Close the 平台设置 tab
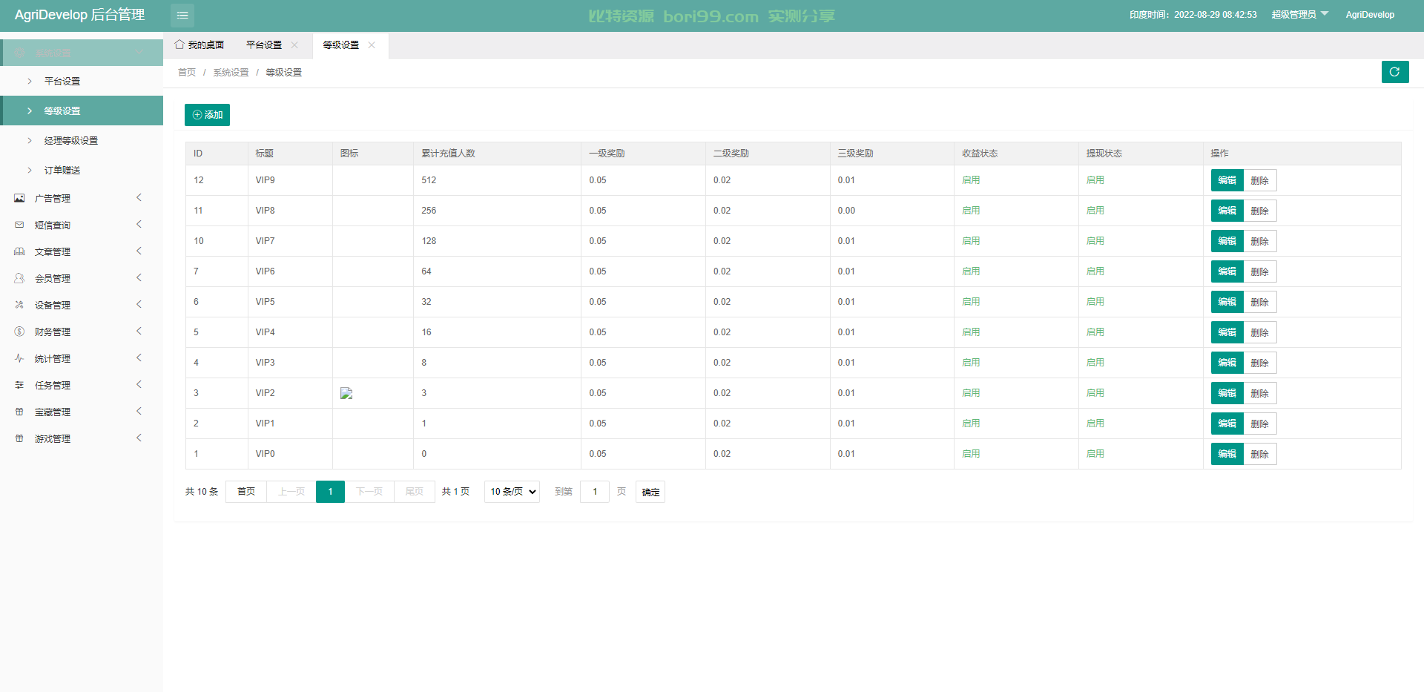The width and height of the screenshot is (1424, 692). tap(294, 45)
